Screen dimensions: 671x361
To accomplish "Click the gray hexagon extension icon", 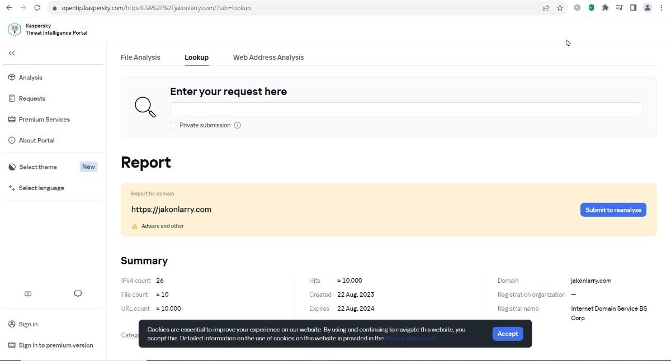I will point(577,8).
